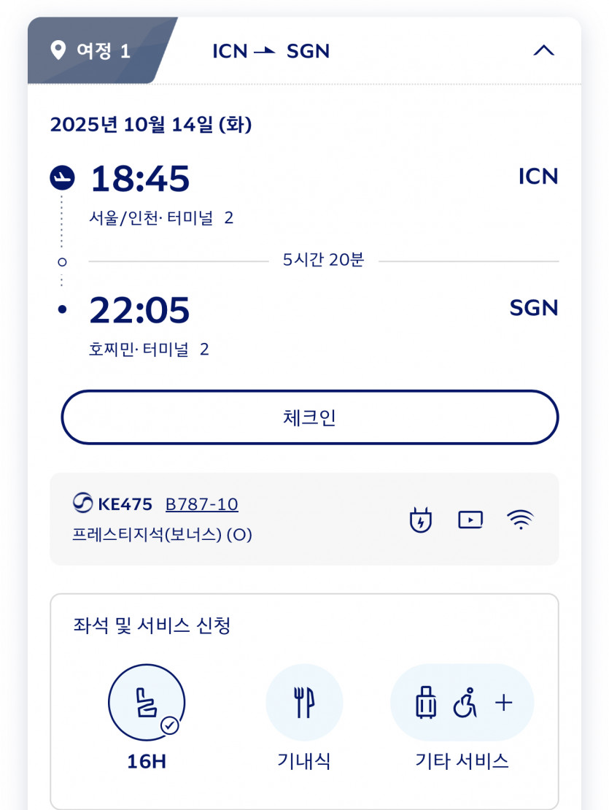
Task: Click the 기내식 meal label
Action: click(304, 762)
